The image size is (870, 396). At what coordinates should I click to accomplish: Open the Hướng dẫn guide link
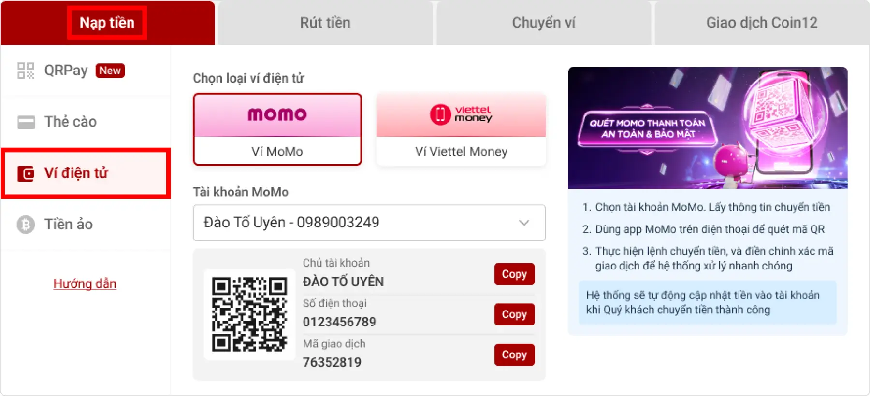(85, 283)
